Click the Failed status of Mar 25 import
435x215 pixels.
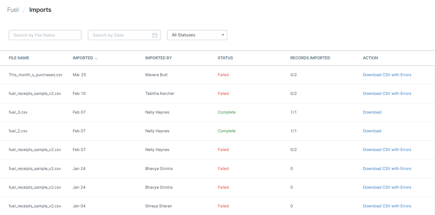click(223, 75)
